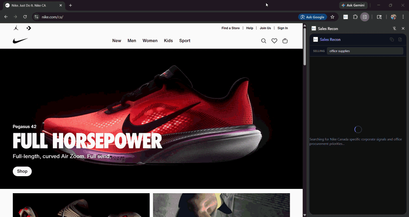Open Chrome three-dot menu
The height and width of the screenshot is (217, 409).
click(403, 17)
